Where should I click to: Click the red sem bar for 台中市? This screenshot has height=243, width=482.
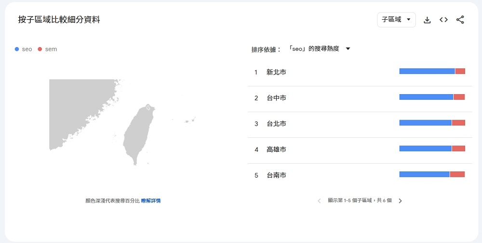click(x=459, y=97)
